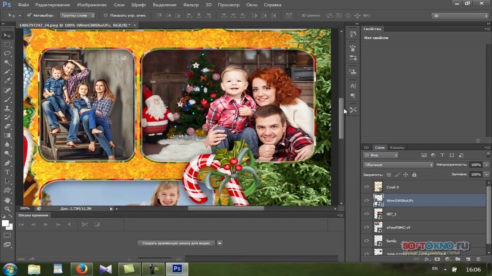Viewport: 492px width, 276px height.
Task: Open dropdown arrow beside Создать временную шкалу
Action: [219, 243]
